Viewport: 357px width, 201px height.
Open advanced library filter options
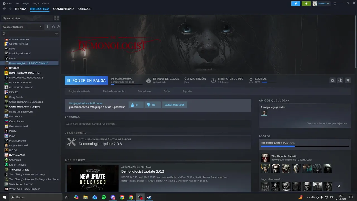pyautogui.click(x=57, y=34)
